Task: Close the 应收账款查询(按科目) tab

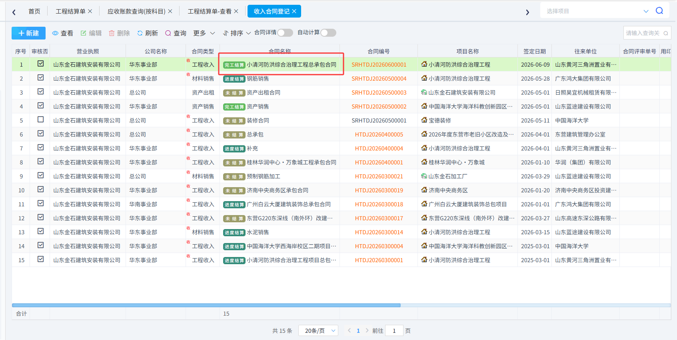Action: [170, 11]
